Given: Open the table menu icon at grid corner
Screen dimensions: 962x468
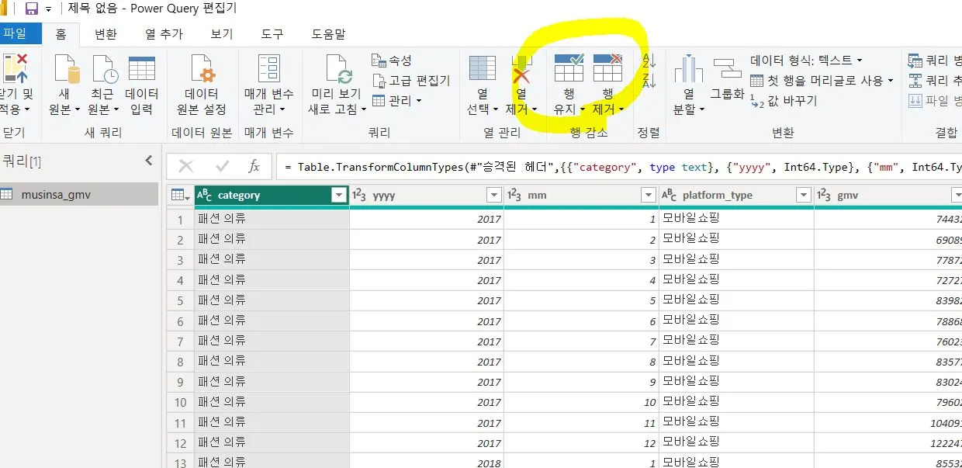Looking at the screenshot, I should point(180,196).
